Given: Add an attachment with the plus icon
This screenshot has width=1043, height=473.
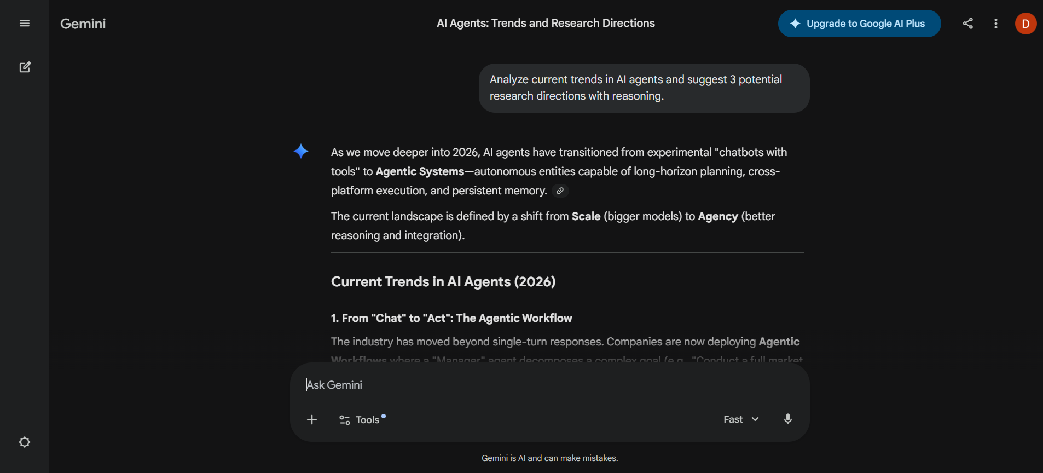Looking at the screenshot, I should click(x=311, y=419).
